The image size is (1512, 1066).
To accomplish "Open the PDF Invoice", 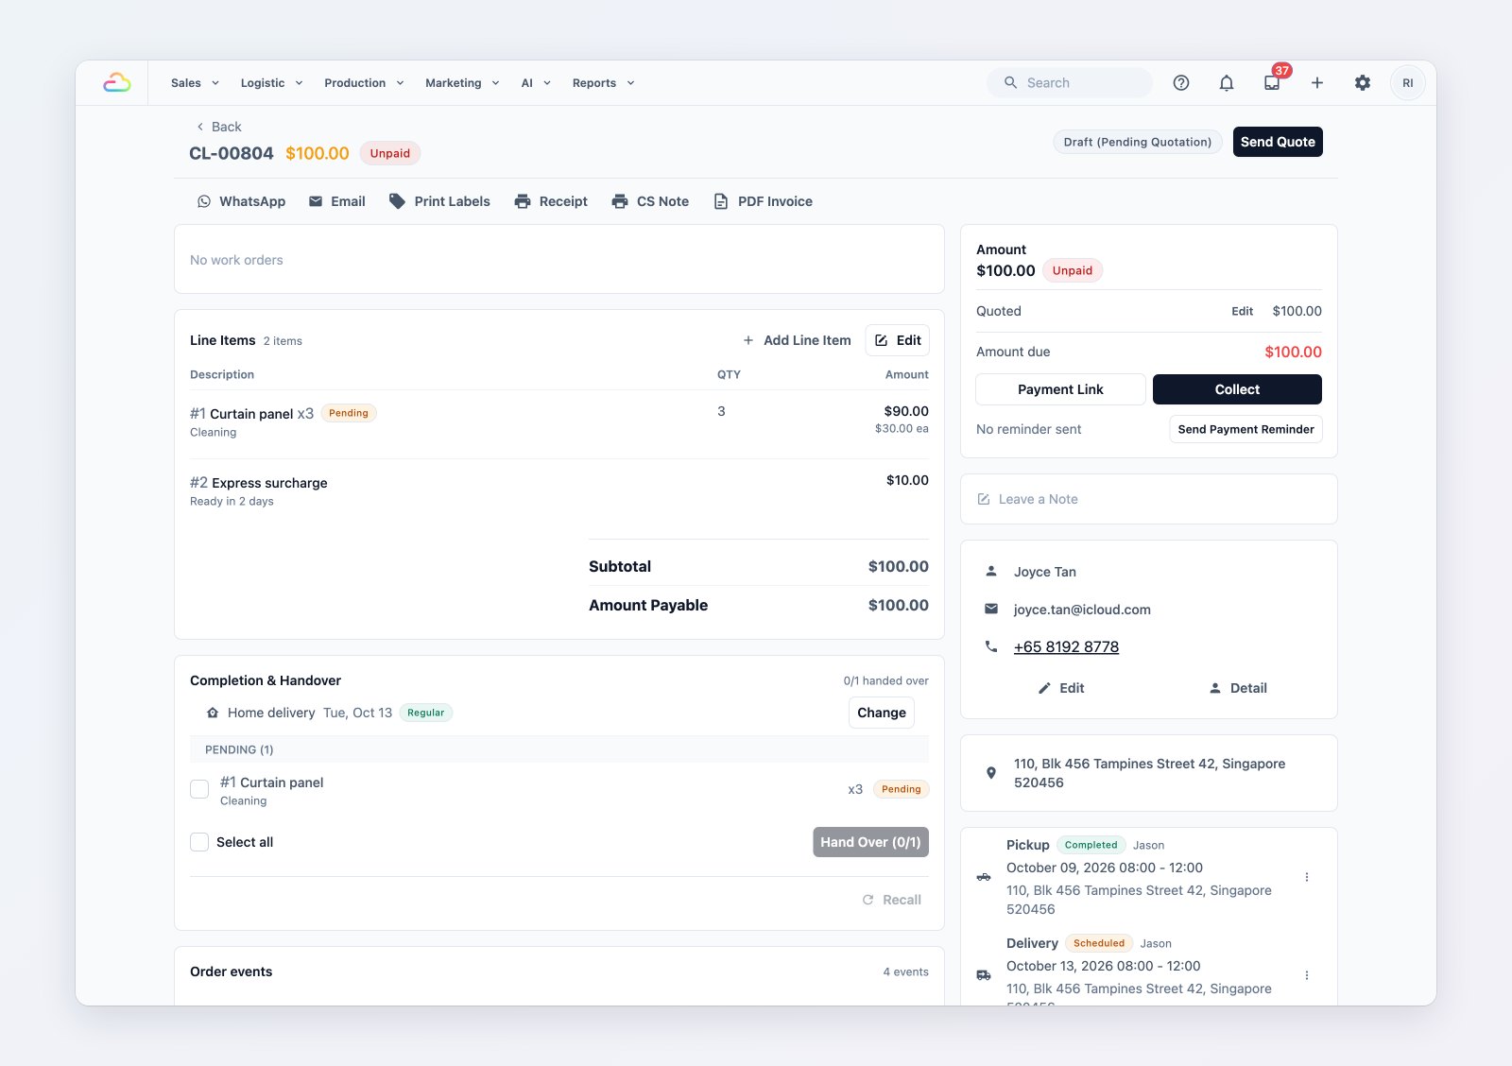I will pos(763,201).
